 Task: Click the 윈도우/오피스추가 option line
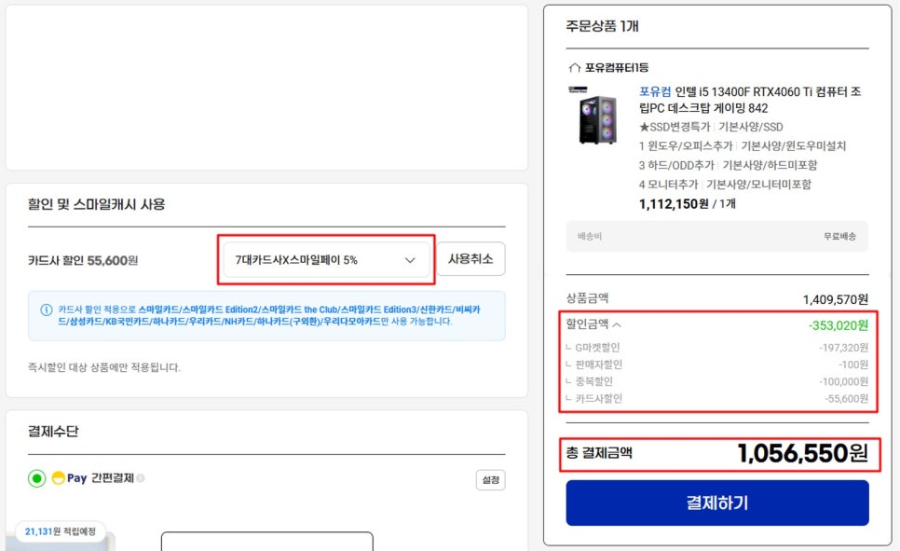743,146
